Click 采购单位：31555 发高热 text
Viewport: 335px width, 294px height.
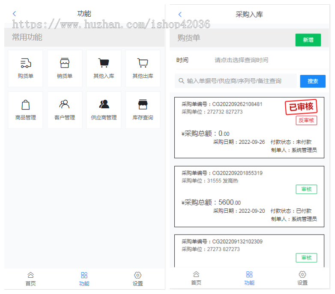[x=210, y=181]
